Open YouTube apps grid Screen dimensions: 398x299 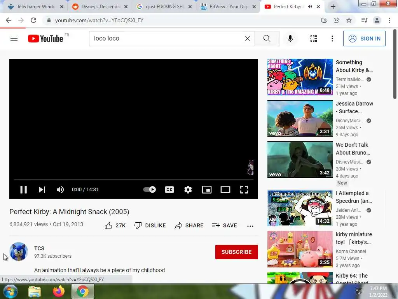pos(314,39)
